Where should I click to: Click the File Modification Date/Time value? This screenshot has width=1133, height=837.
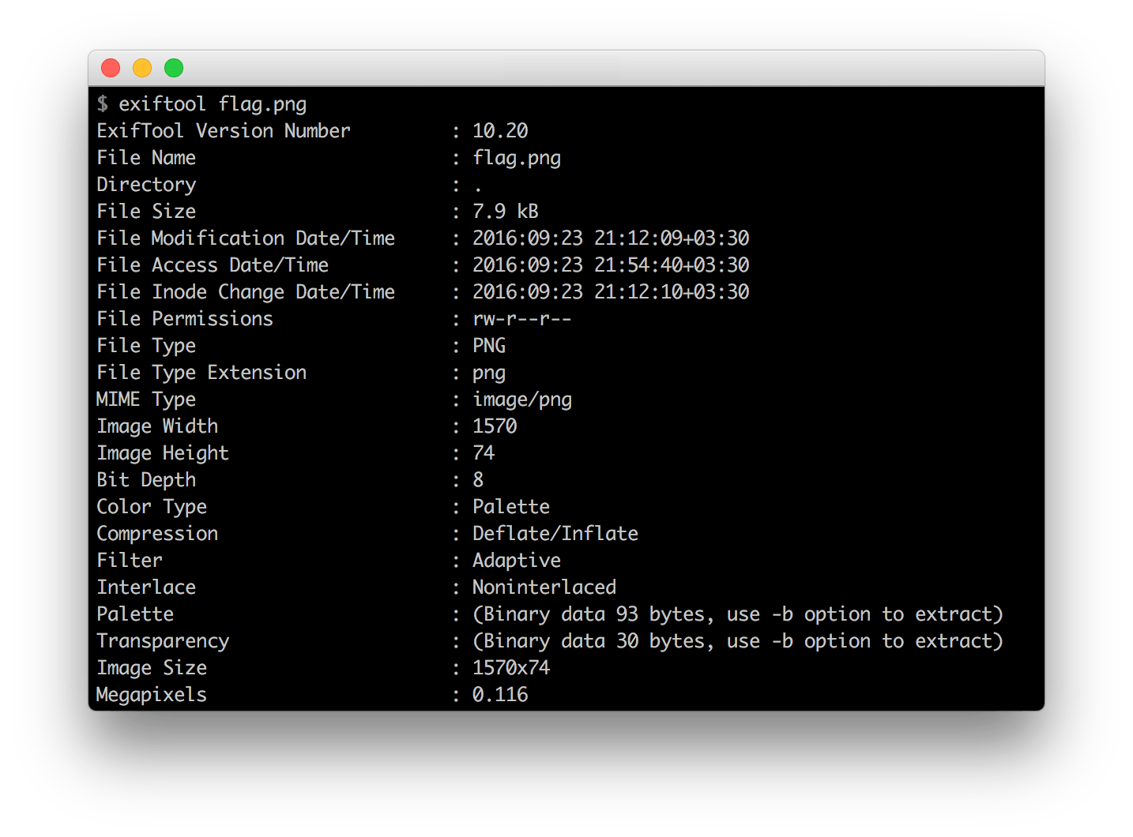pyautogui.click(x=611, y=238)
